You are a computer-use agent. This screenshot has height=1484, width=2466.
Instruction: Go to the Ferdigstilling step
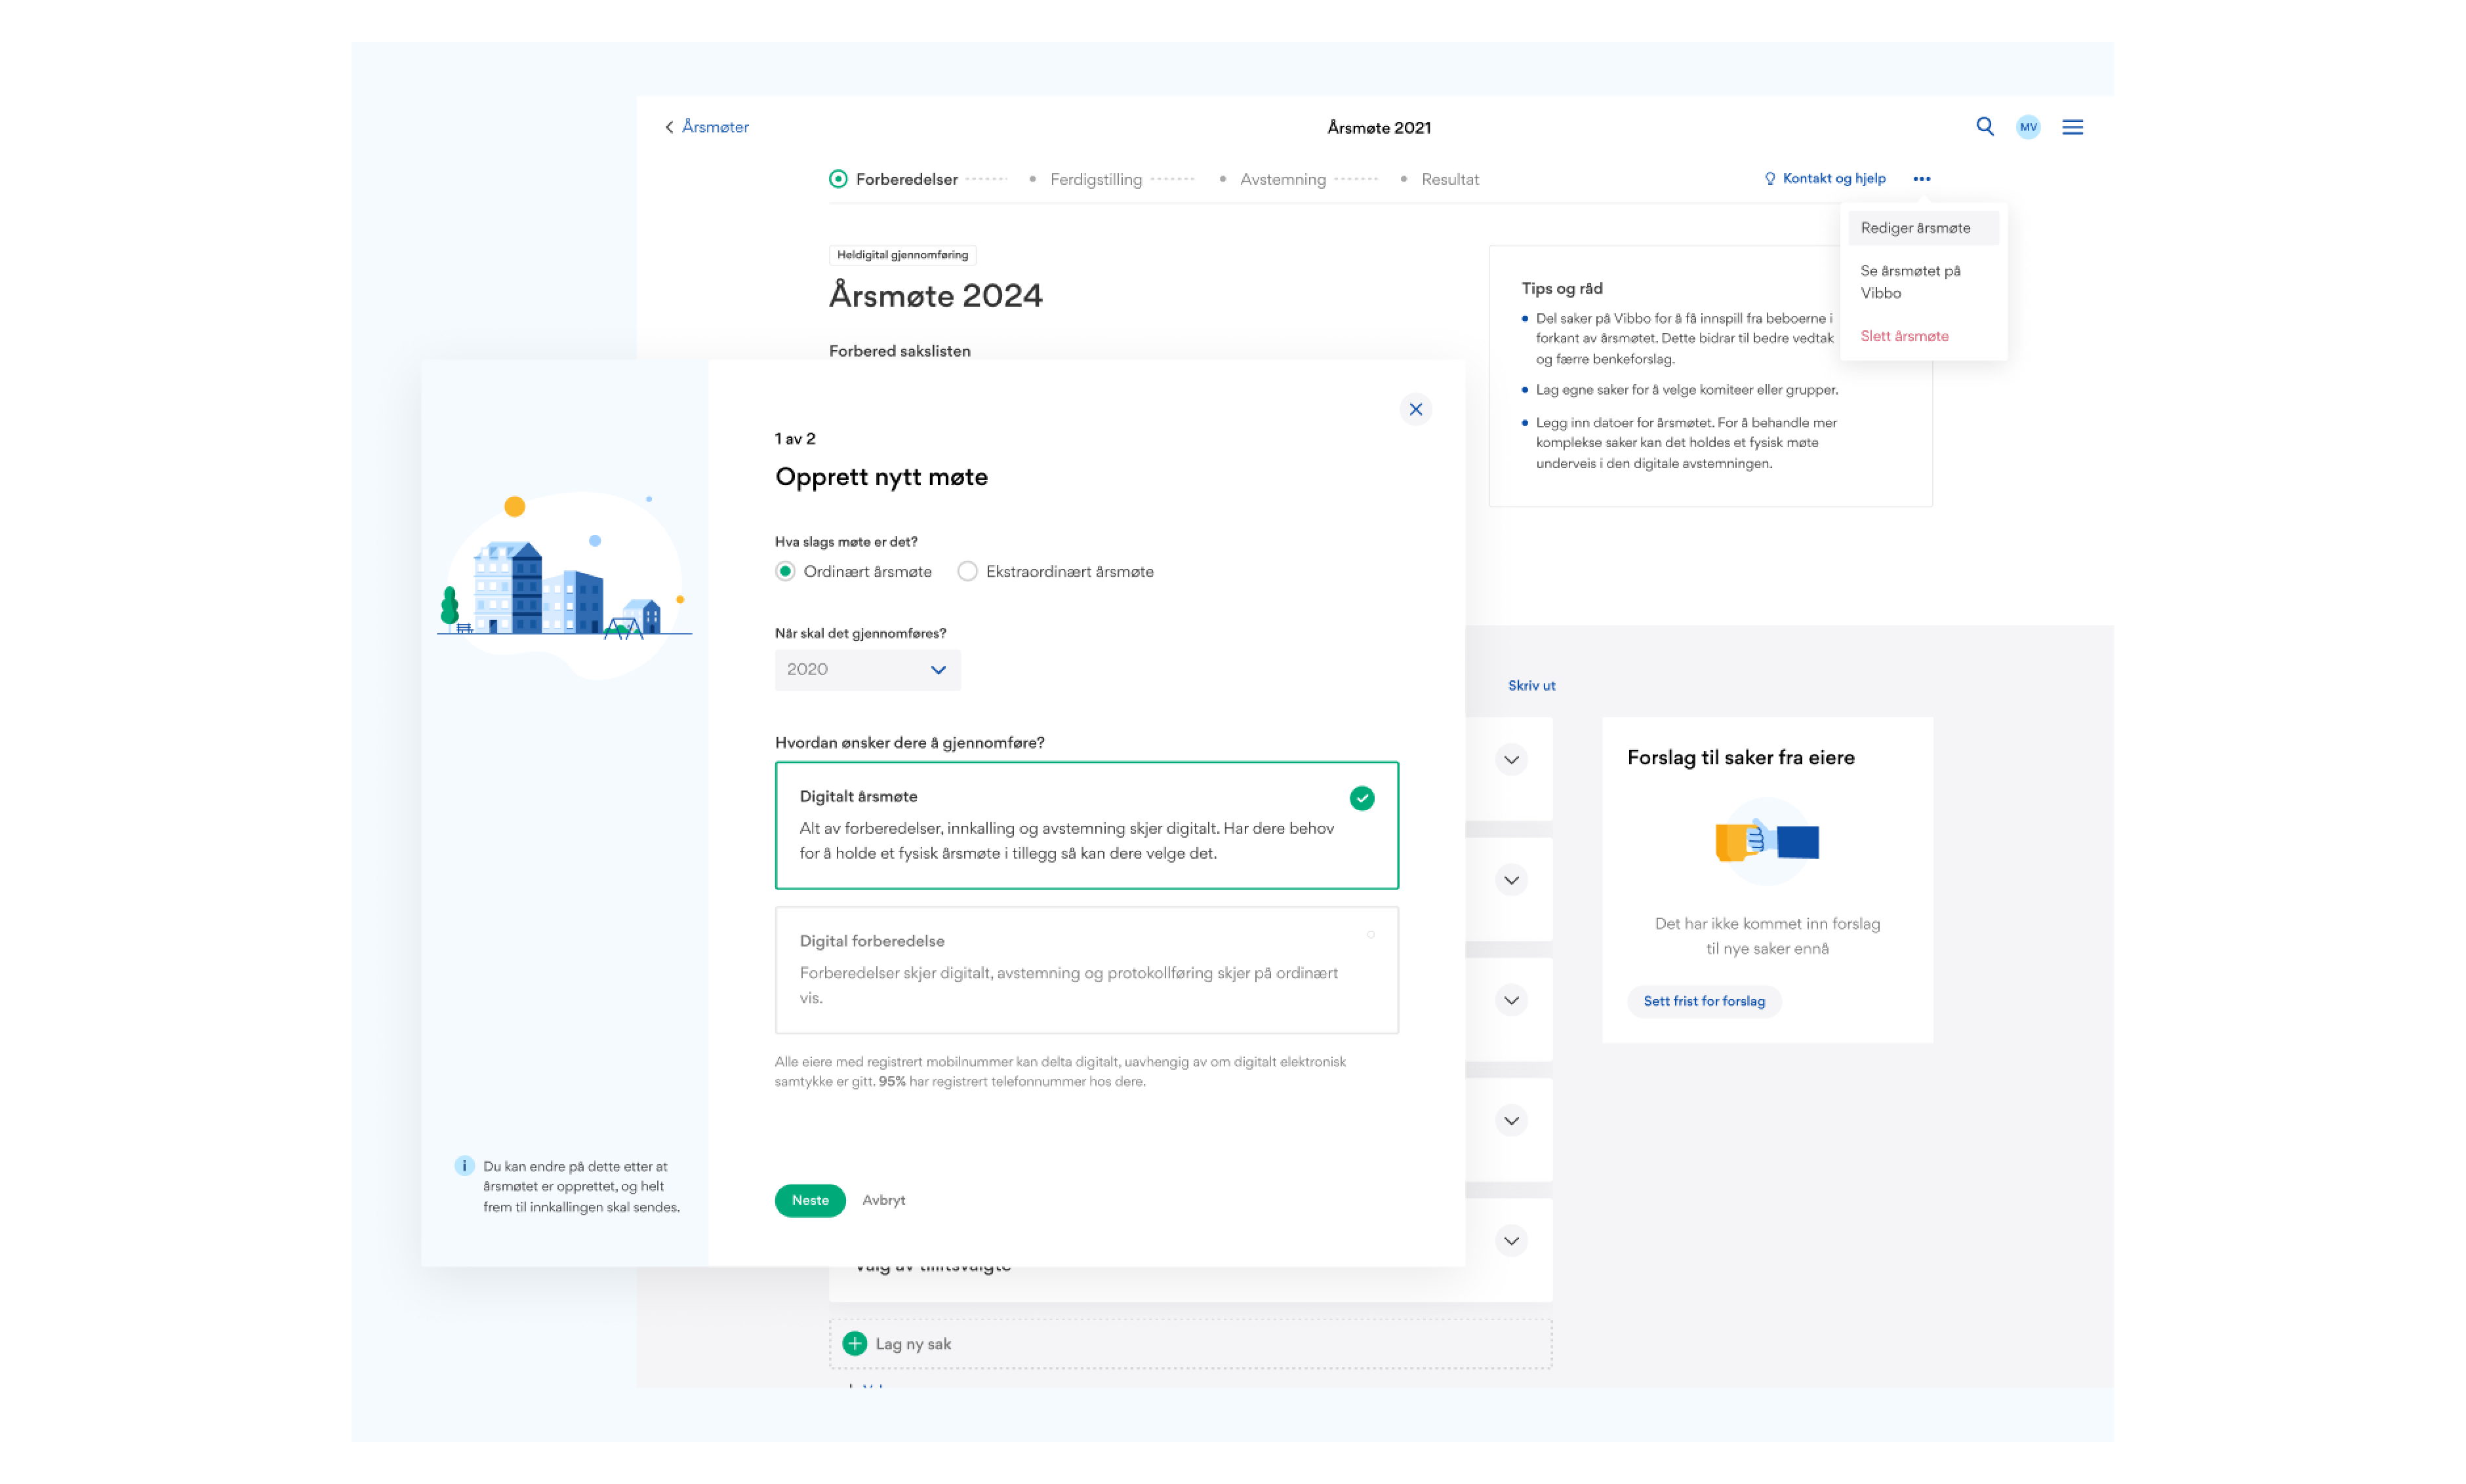(x=1095, y=180)
